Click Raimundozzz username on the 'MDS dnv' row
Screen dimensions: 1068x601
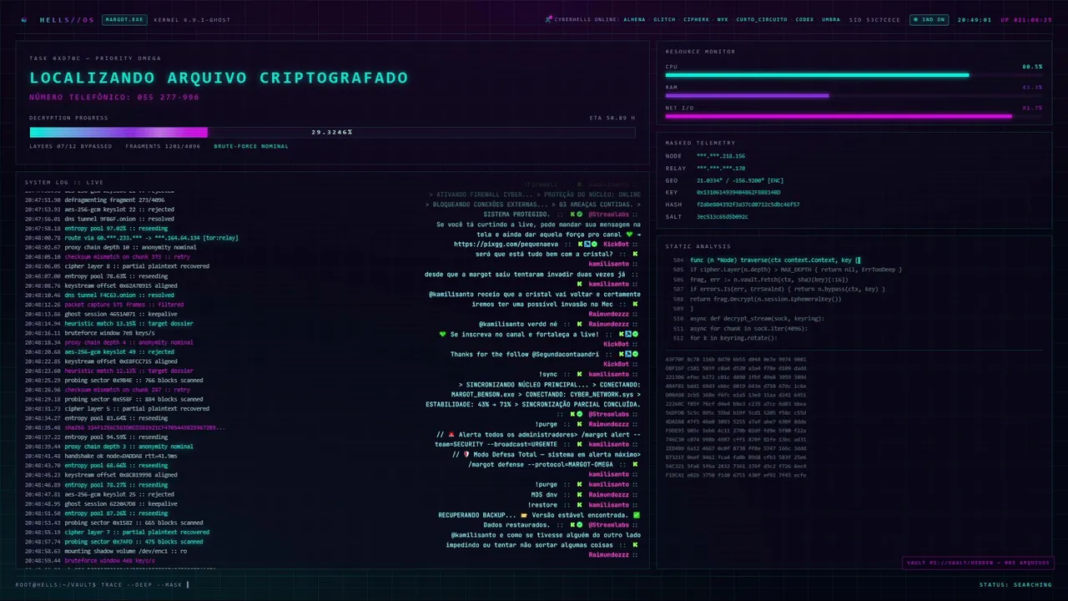[609, 495]
